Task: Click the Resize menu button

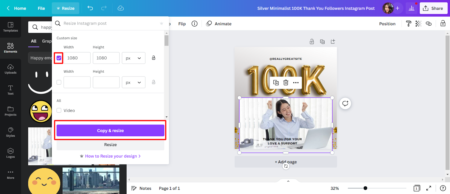Action: [66, 8]
